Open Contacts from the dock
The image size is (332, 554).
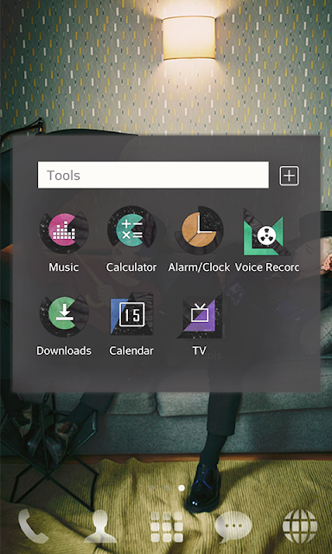[x=99, y=525]
